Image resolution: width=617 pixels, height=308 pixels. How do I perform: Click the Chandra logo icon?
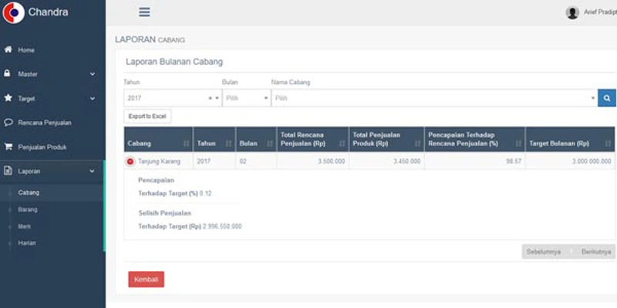[x=13, y=12]
